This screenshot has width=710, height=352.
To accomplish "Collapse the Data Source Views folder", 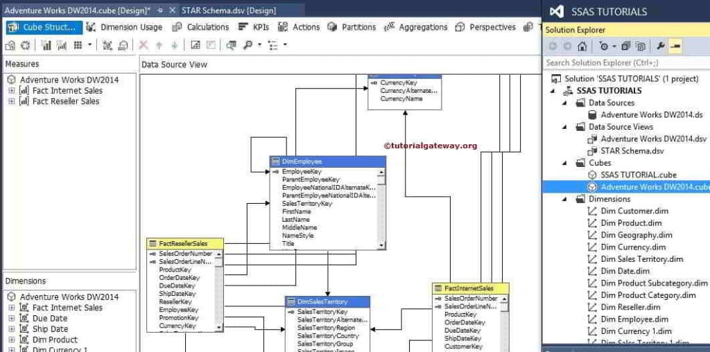I will tap(564, 127).
